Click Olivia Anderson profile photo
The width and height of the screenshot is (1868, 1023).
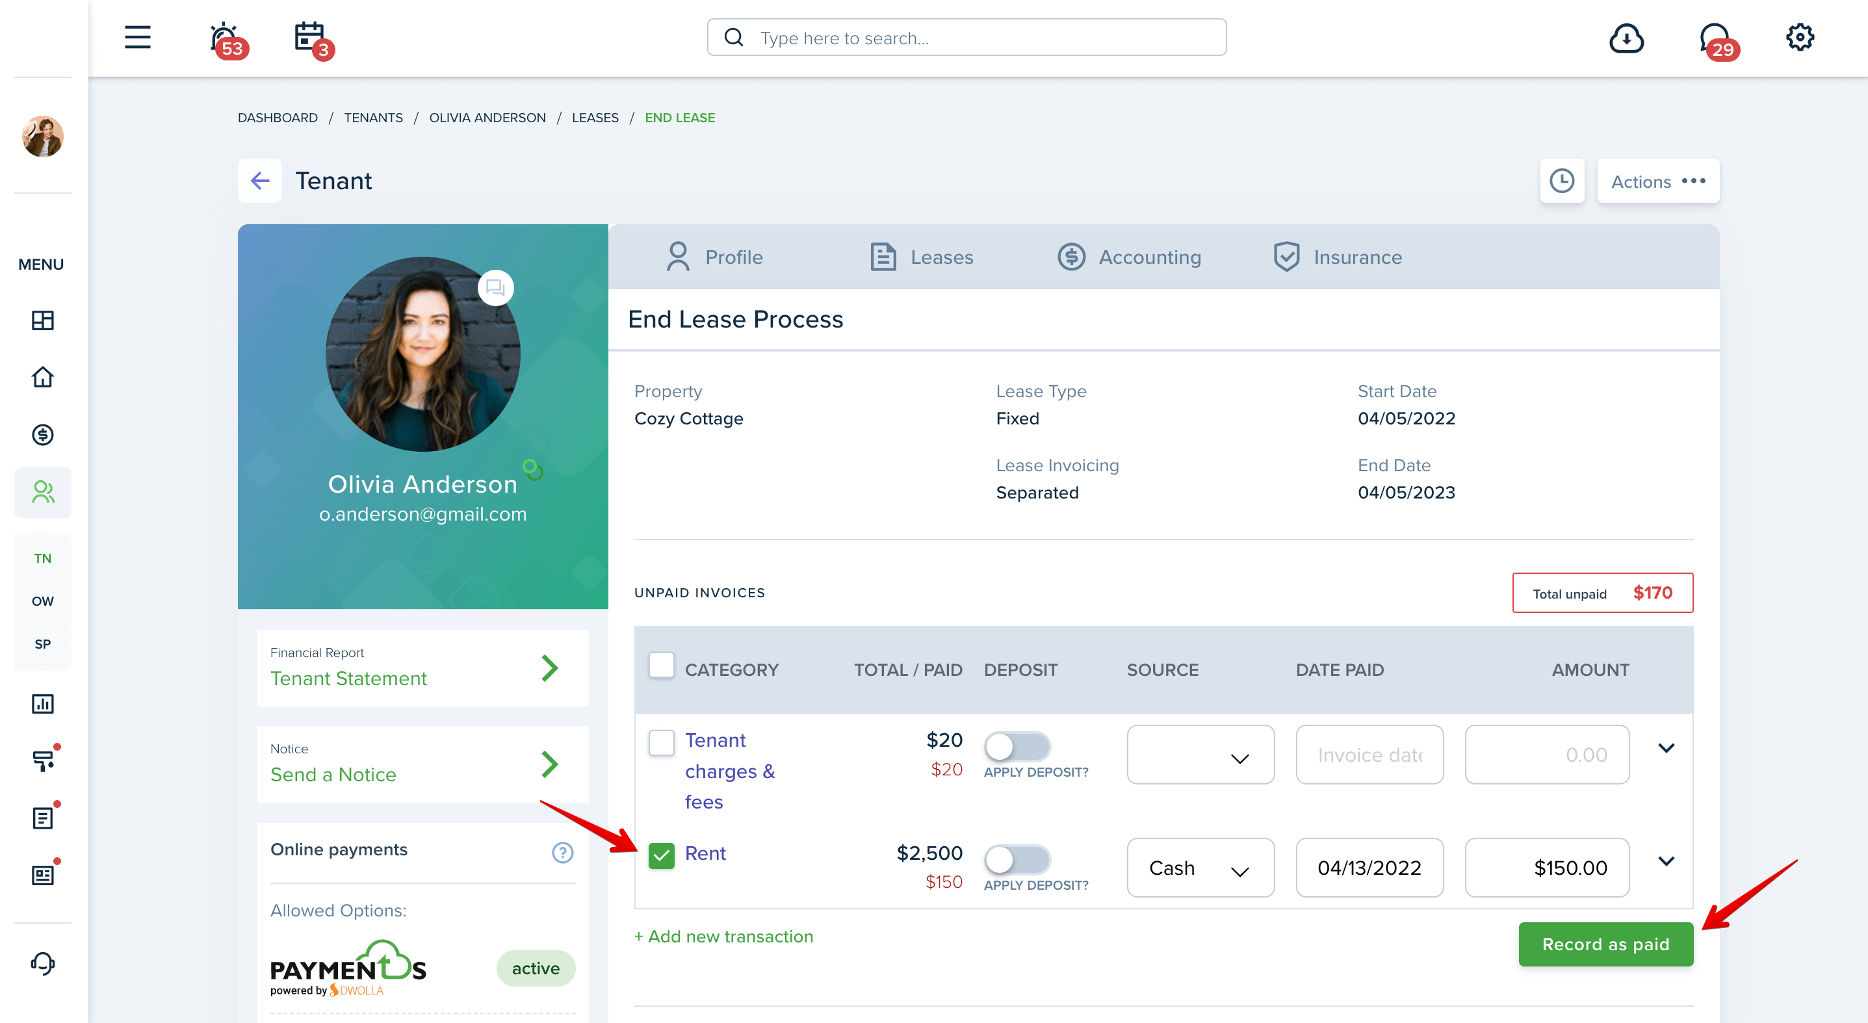tap(422, 353)
